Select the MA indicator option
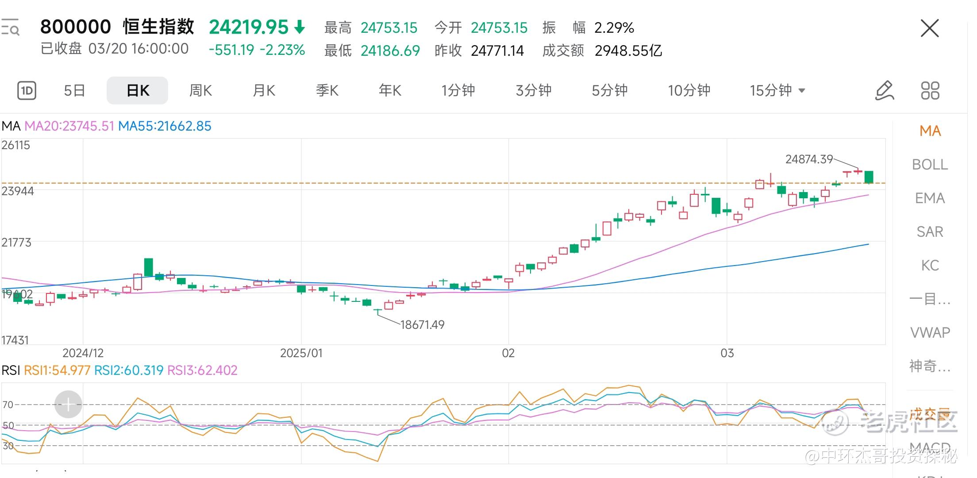 tap(930, 131)
